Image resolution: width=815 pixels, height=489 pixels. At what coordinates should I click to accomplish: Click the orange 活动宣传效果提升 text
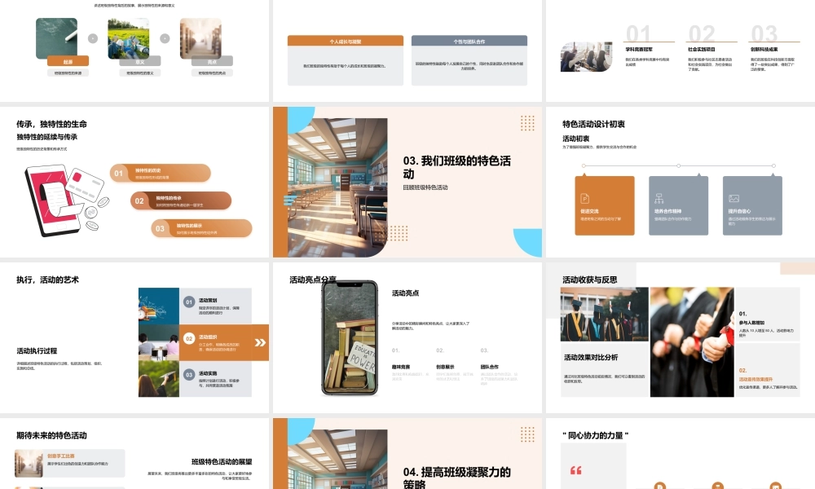click(756, 379)
